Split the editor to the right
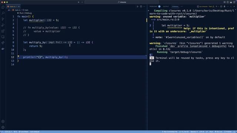The width and height of the screenshot is (237, 133). click(141, 7)
